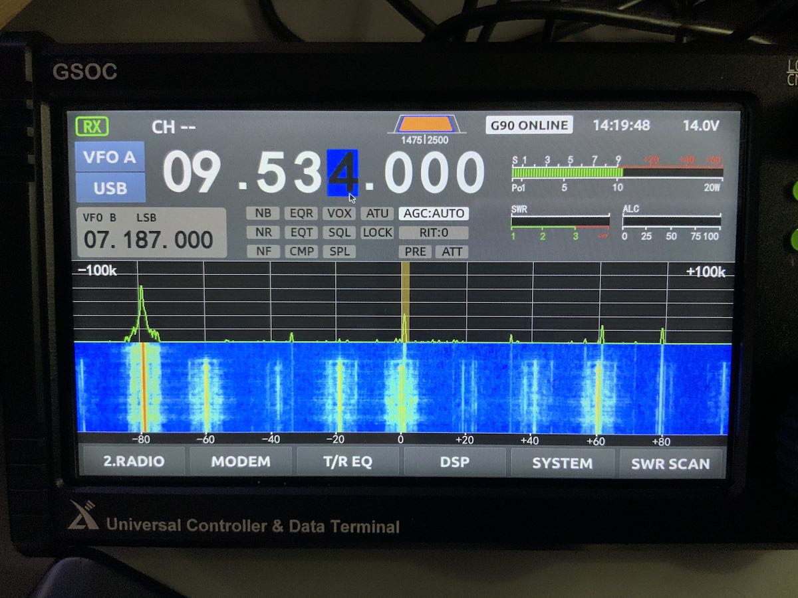Viewport: 798px width, 598px height.
Task: Select the 09 MHz frequency digits
Action: point(192,172)
